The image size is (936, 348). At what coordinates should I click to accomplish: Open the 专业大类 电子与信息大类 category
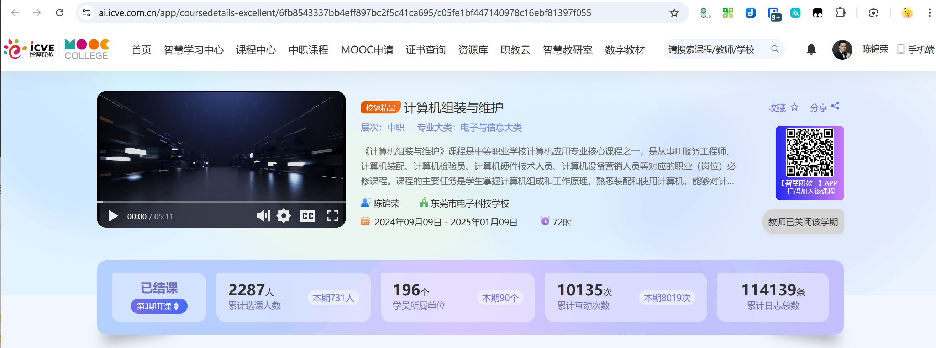point(491,127)
